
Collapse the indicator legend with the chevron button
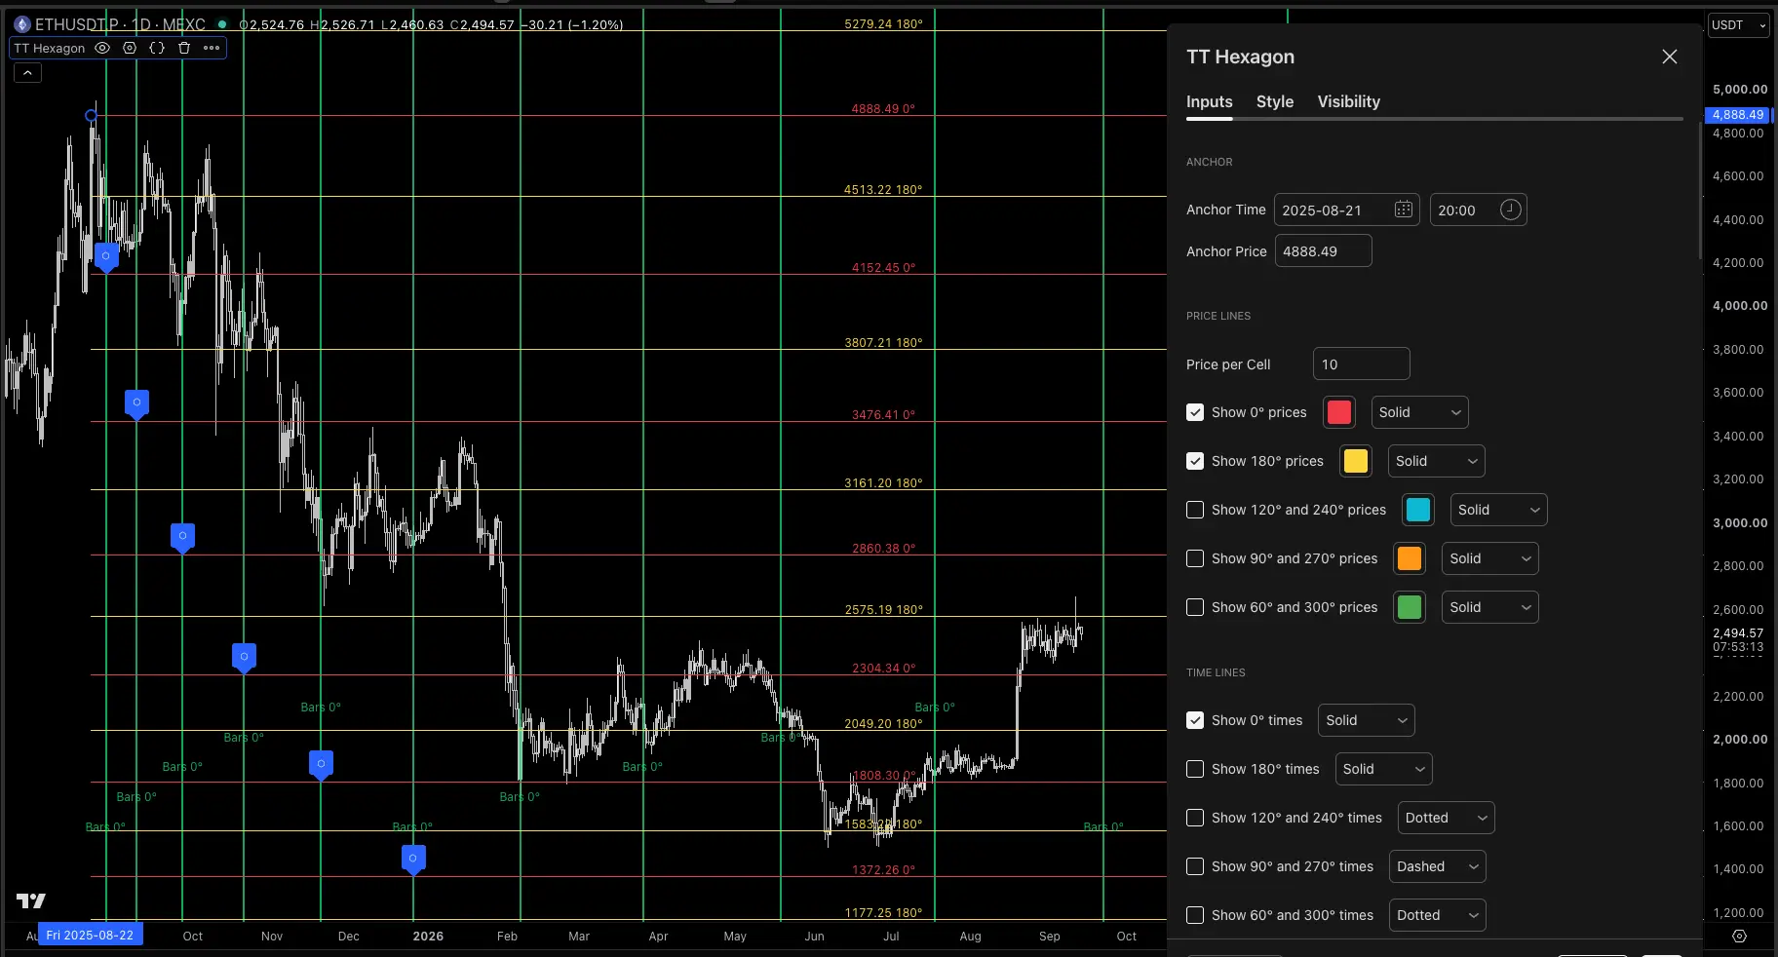point(27,73)
